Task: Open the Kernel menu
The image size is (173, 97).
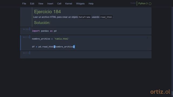Action: pos(68,4)
